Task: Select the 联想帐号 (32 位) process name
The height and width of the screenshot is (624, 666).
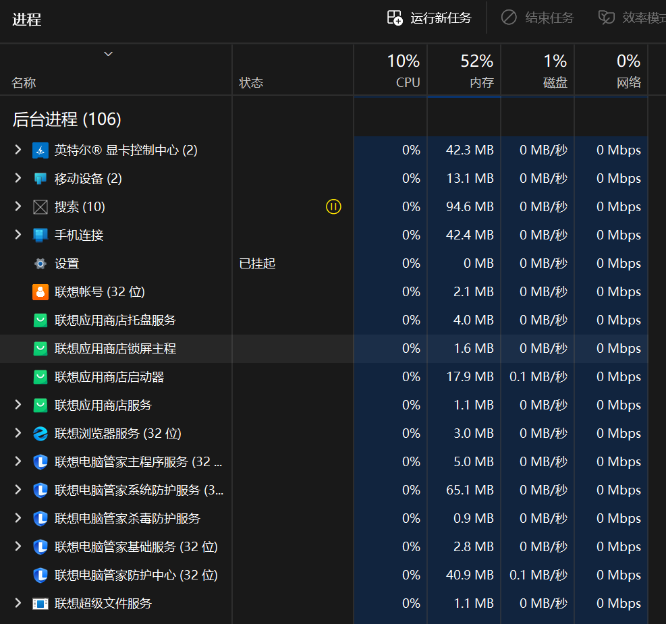Action: 100,292
